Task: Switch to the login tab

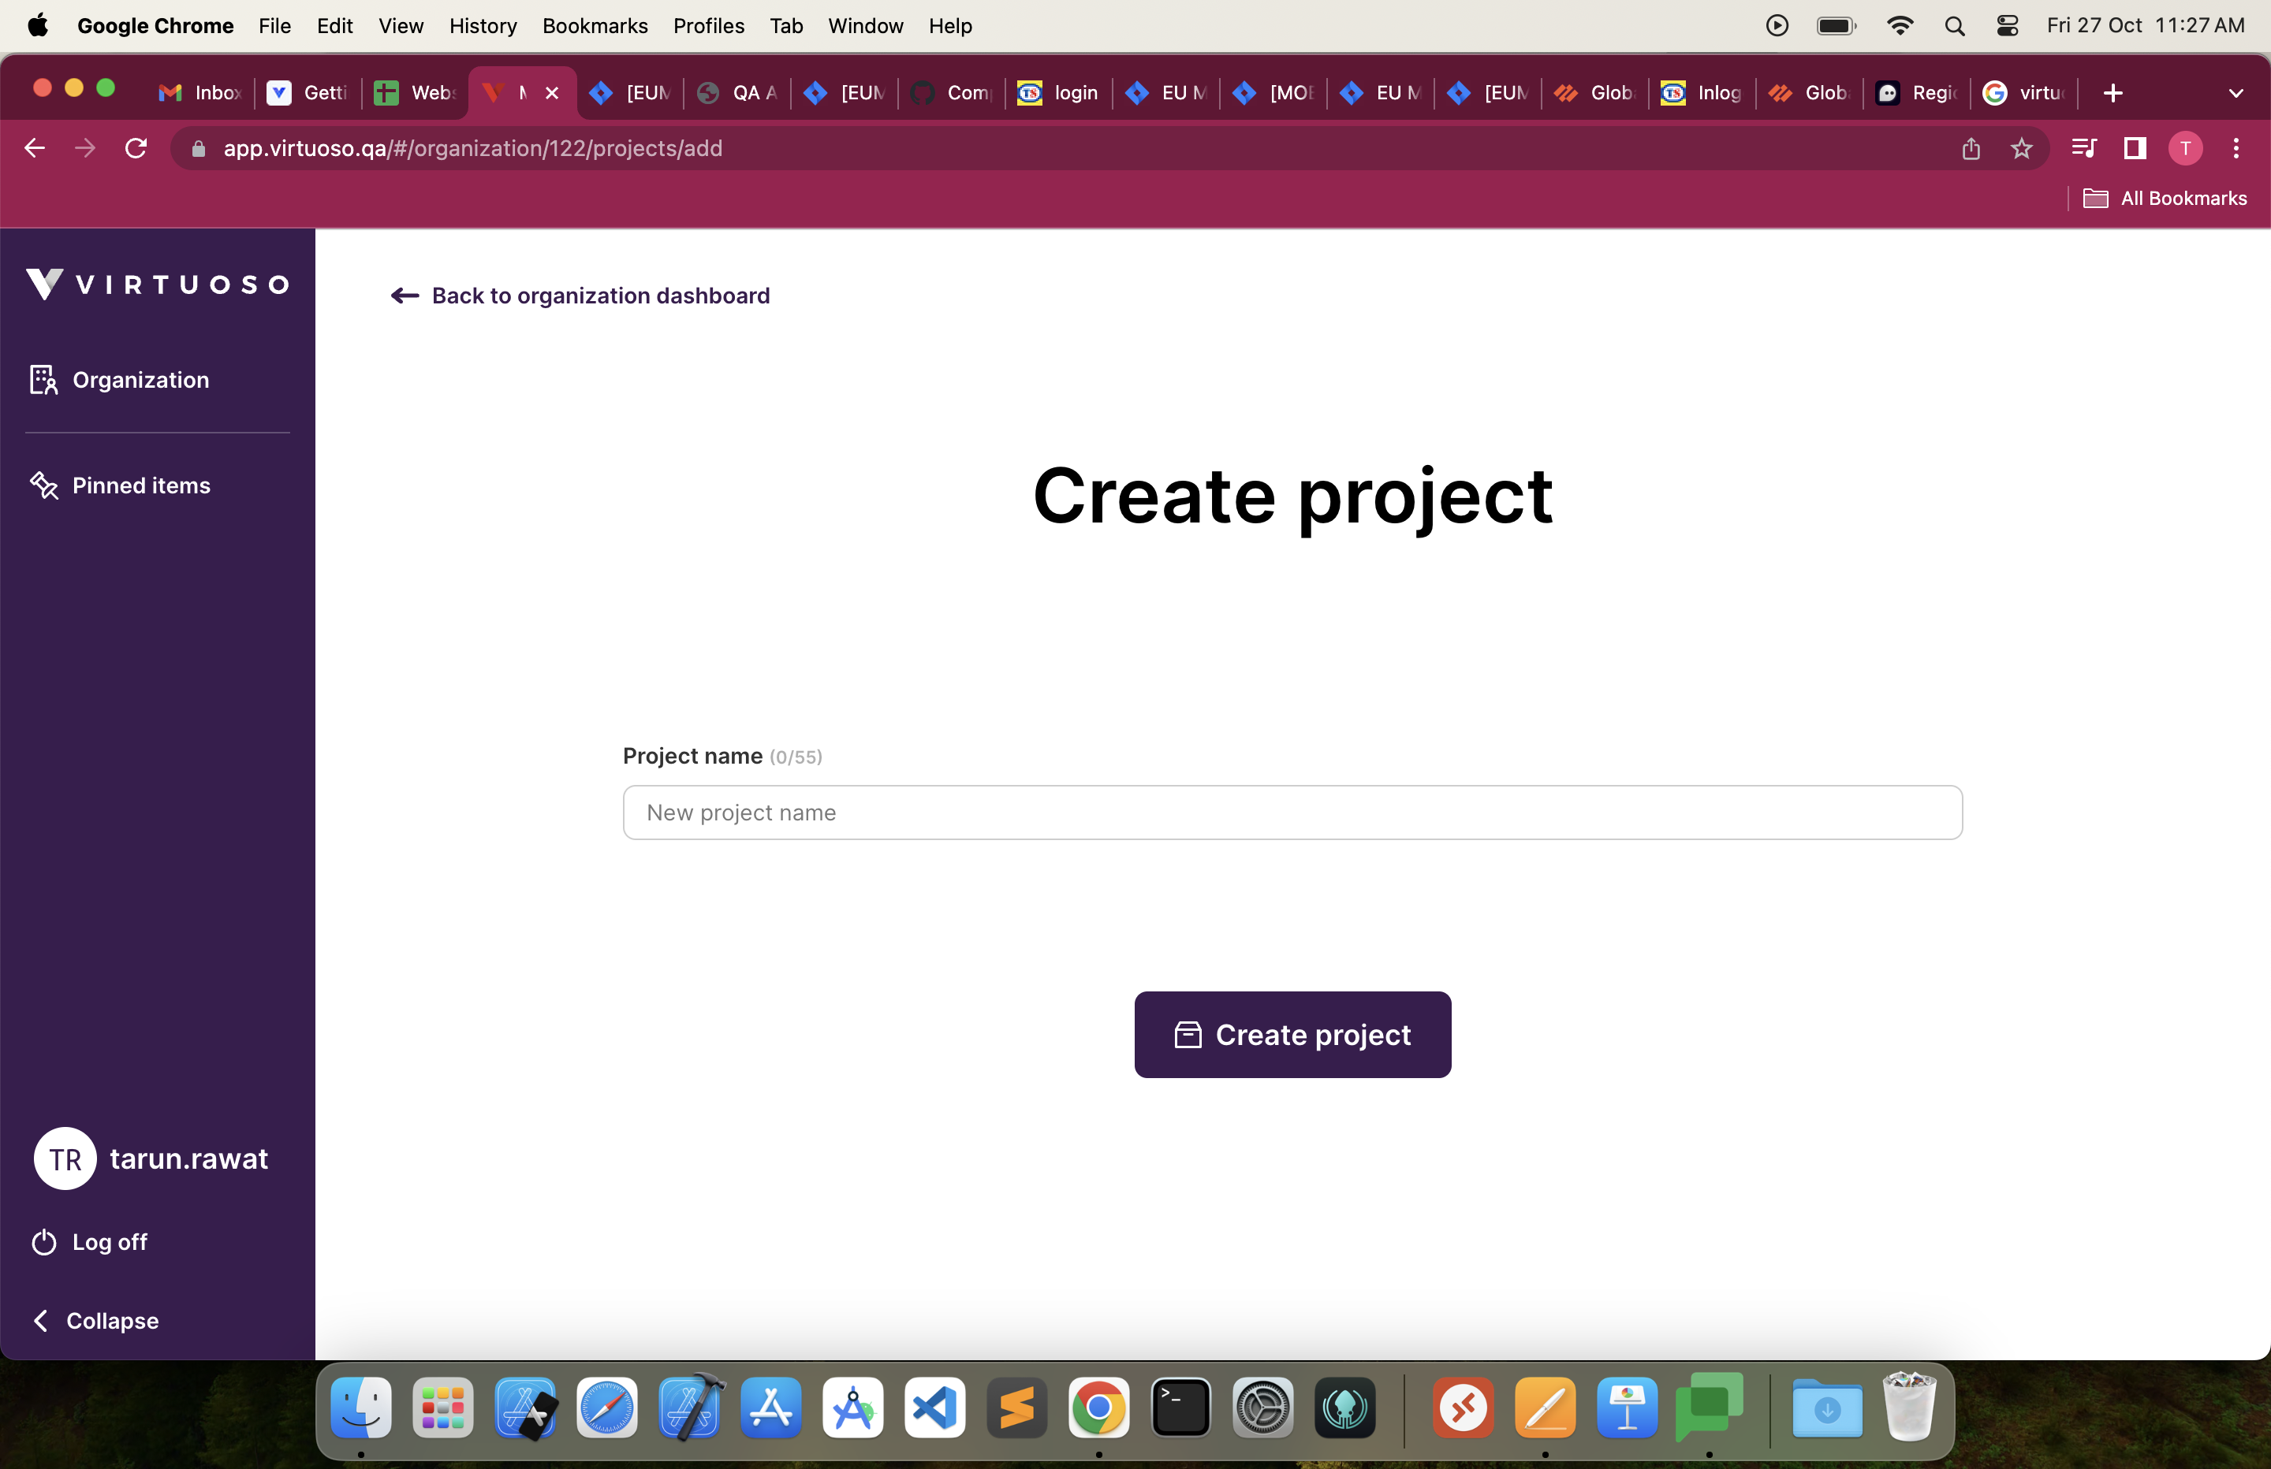Action: click(1057, 92)
